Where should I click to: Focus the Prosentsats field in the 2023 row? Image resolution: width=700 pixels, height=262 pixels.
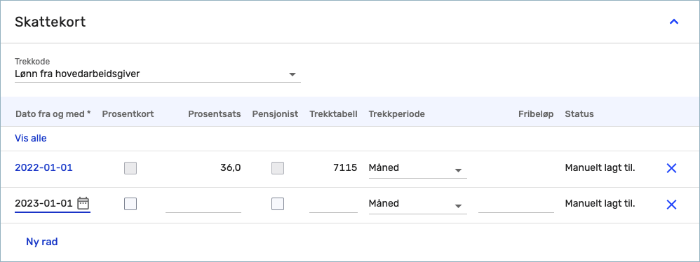tap(203, 204)
